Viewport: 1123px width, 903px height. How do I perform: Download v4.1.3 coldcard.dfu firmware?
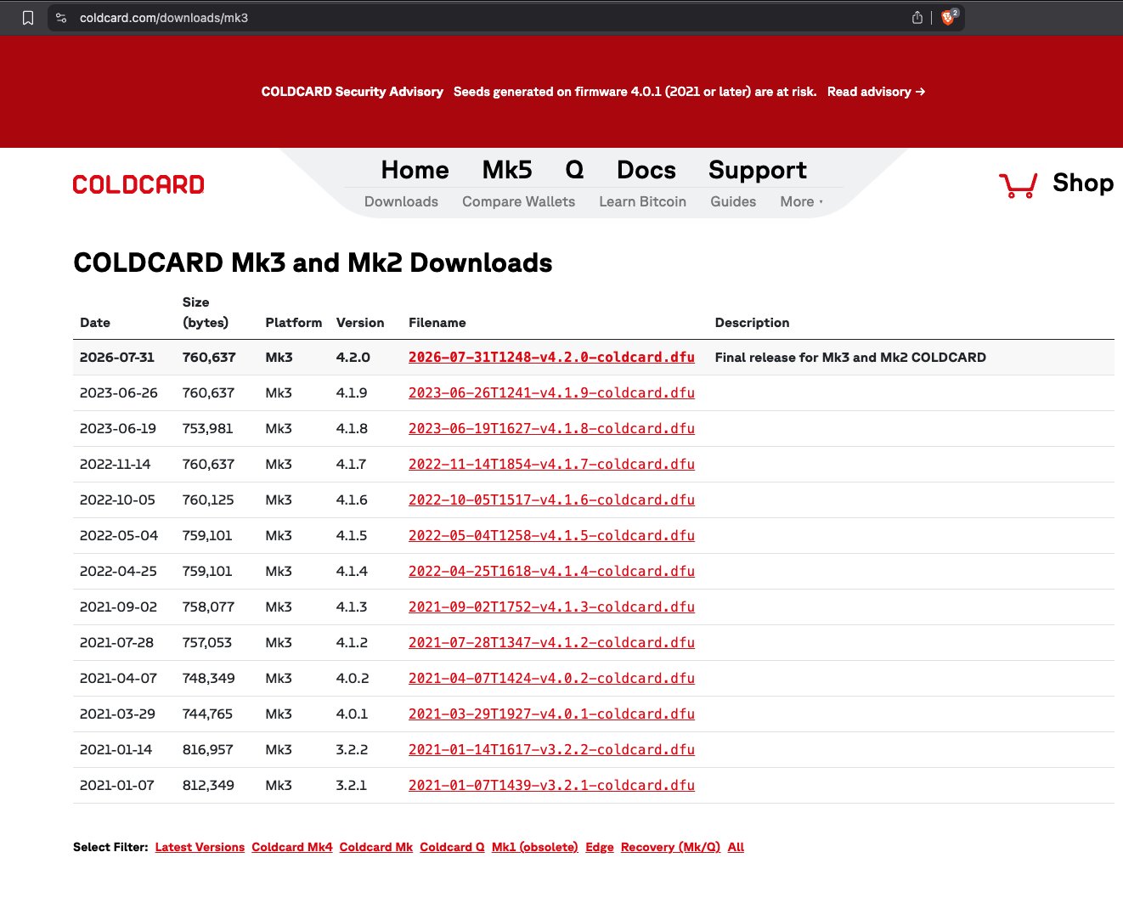click(x=551, y=607)
